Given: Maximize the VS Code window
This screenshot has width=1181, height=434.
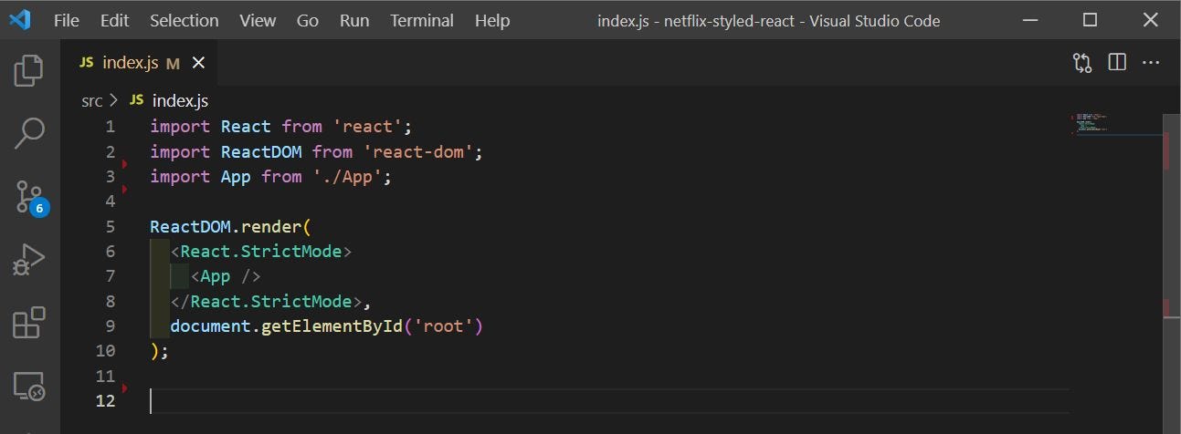Looking at the screenshot, I should [x=1090, y=20].
